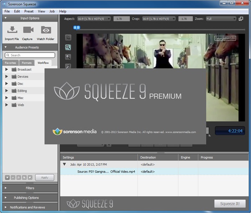Open the Crop ratio dropdown
The width and height of the screenshot is (251, 213).
point(159,19)
